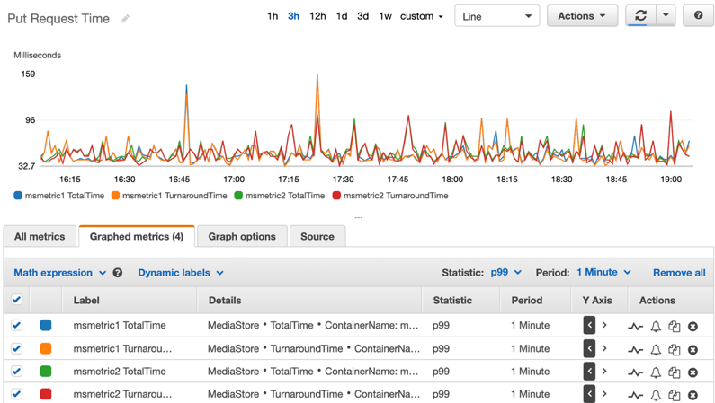Screen dimensions: 715x403
Task: Click msmetric2 TurnaroundTime legend entry in graph
Action: point(390,196)
